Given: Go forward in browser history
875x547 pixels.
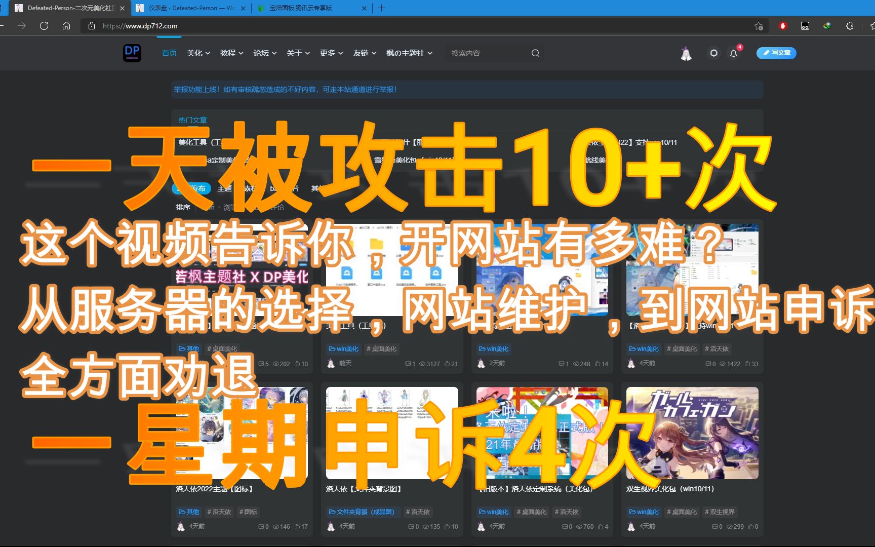Looking at the screenshot, I should point(22,26).
